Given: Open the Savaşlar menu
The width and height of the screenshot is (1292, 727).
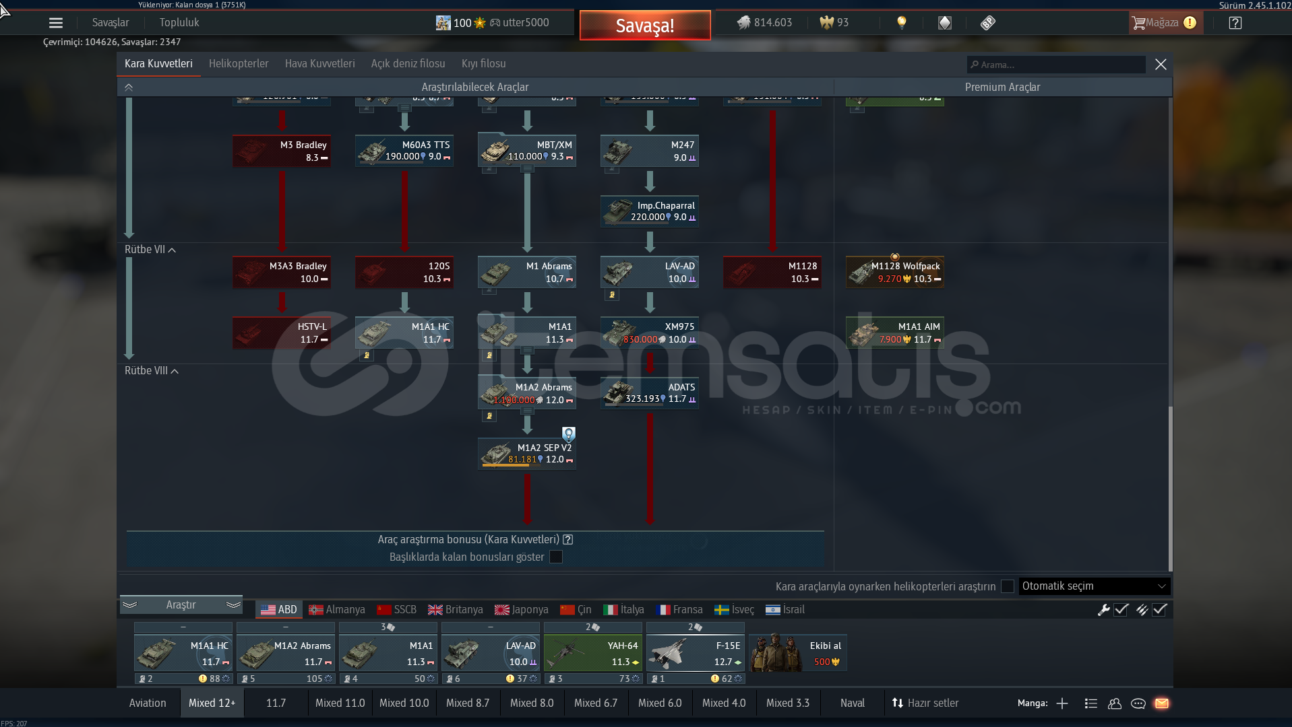Looking at the screenshot, I should 111,23.
